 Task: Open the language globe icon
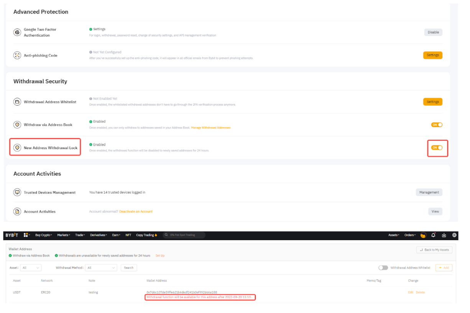pos(454,235)
